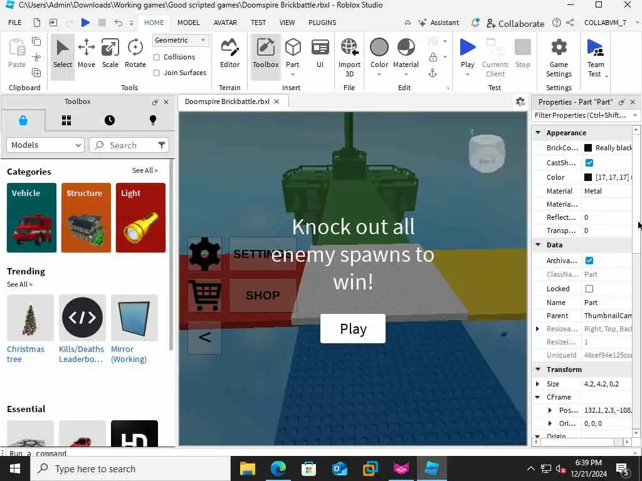
Task: Open Microsoft Edge from the taskbar
Action: pyautogui.click(x=278, y=468)
